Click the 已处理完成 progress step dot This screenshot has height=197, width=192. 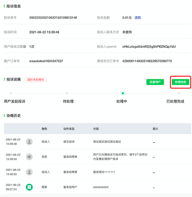pyautogui.click(x=179, y=93)
